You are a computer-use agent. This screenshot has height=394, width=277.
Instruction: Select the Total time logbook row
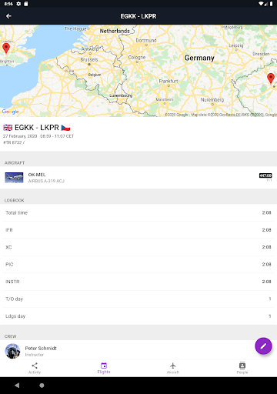tap(138, 212)
